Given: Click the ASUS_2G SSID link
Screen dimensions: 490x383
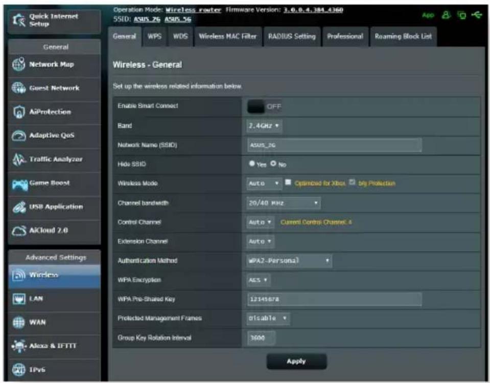Looking at the screenshot, I should pyautogui.click(x=147, y=20).
